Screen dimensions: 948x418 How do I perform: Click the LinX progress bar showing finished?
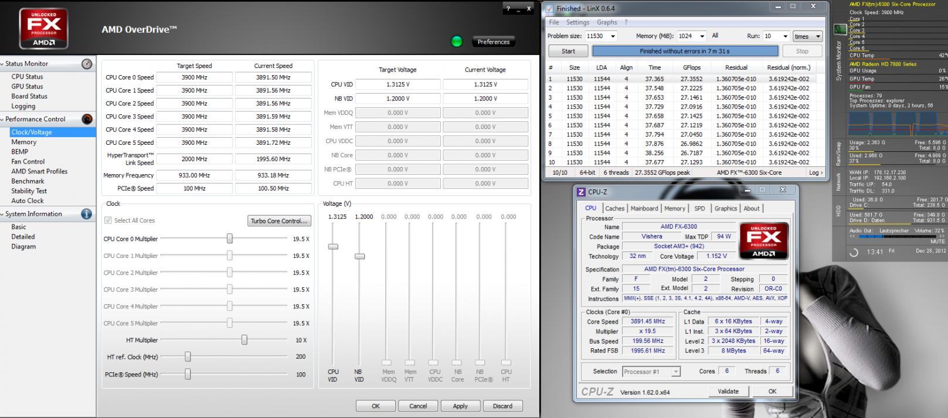coord(685,52)
